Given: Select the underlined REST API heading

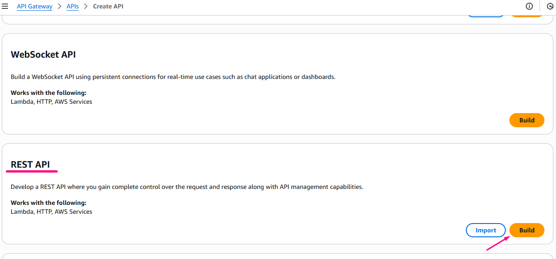Looking at the screenshot, I should coord(30,165).
